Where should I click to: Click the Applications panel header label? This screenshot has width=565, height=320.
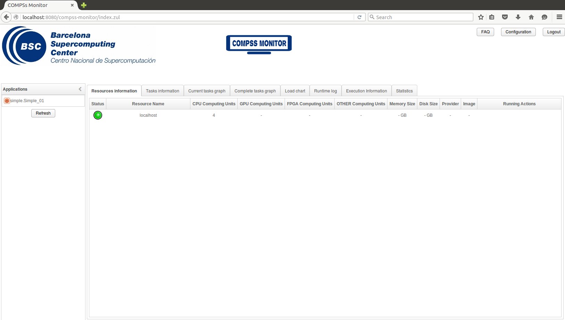(x=15, y=89)
